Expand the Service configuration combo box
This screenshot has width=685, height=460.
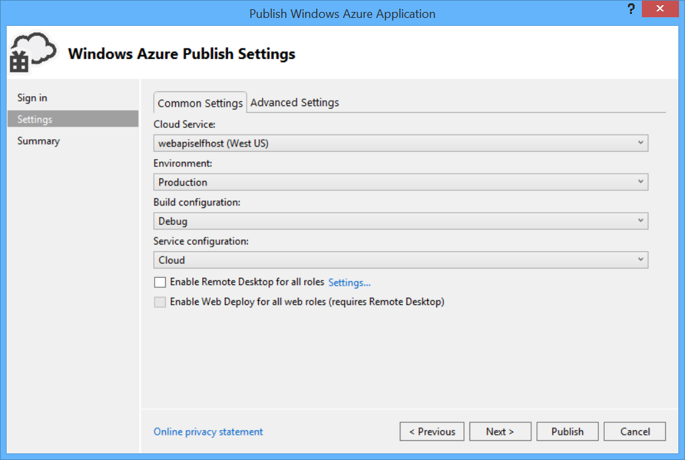pos(641,259)
